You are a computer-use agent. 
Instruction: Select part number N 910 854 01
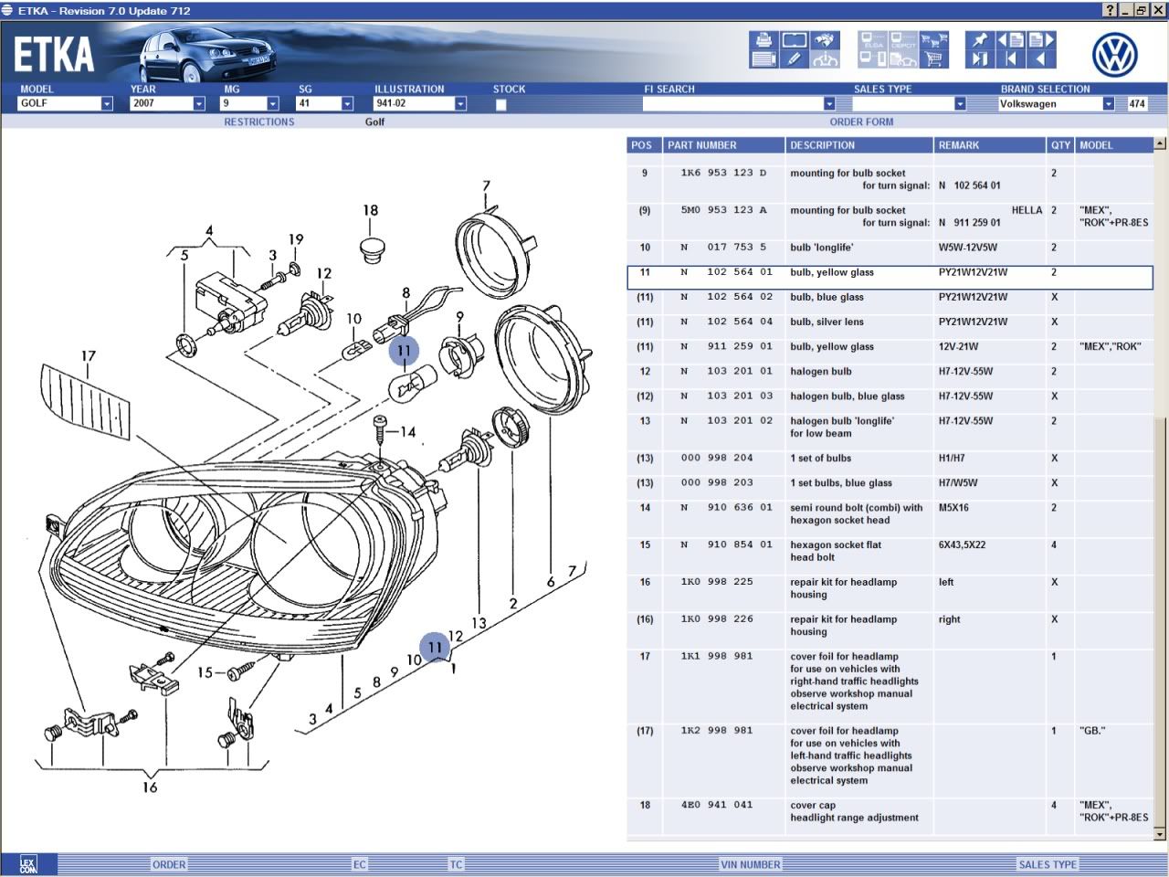point(726,545)
